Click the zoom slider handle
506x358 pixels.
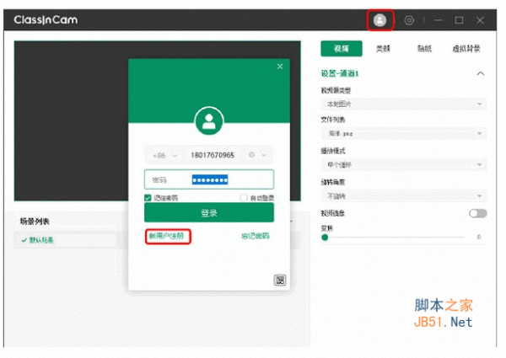[325, 238]
